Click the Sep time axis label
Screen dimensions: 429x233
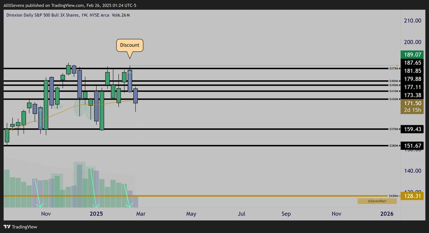tap(286, 214)
